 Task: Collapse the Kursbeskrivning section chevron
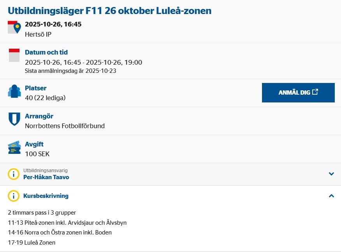pos(331,196)
